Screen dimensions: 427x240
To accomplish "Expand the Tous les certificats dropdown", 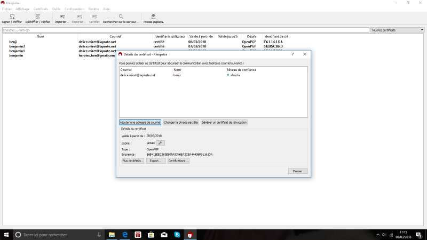I will tap(397, 30).
